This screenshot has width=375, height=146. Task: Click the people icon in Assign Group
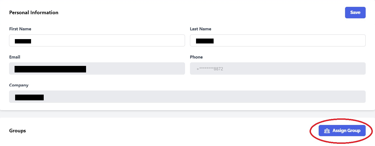327,131
